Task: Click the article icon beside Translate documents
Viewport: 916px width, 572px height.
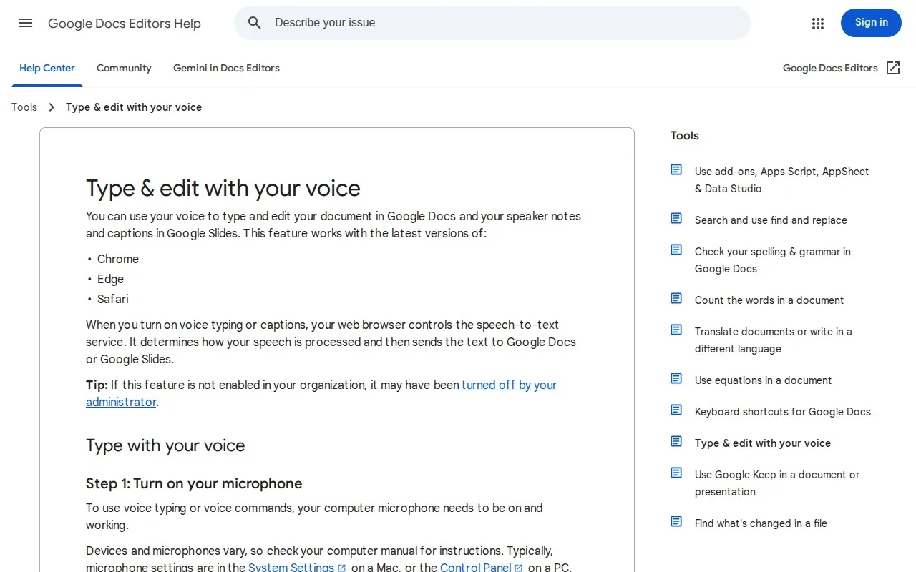Action: point(676,330)
